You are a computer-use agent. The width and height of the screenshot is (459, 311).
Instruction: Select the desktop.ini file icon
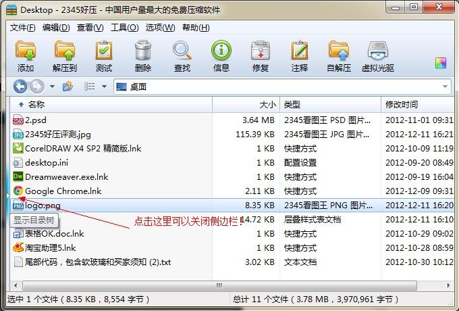(x=18, y=163)
